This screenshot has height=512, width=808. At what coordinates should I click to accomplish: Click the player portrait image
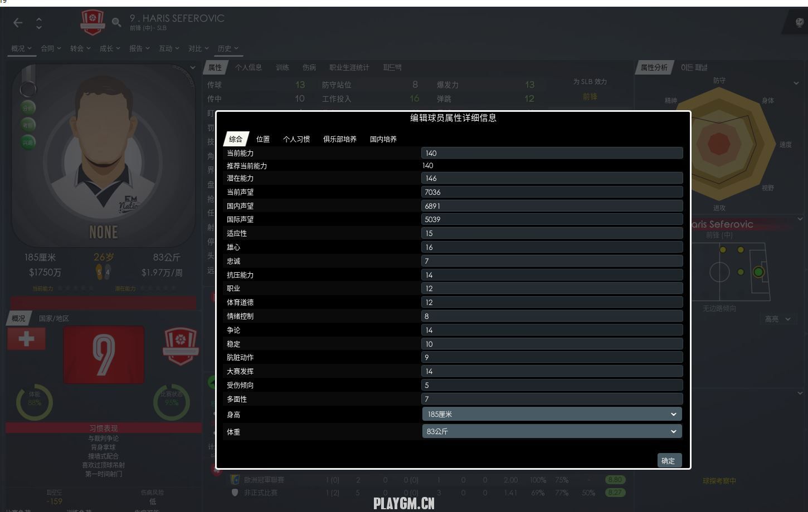(104, 156)
